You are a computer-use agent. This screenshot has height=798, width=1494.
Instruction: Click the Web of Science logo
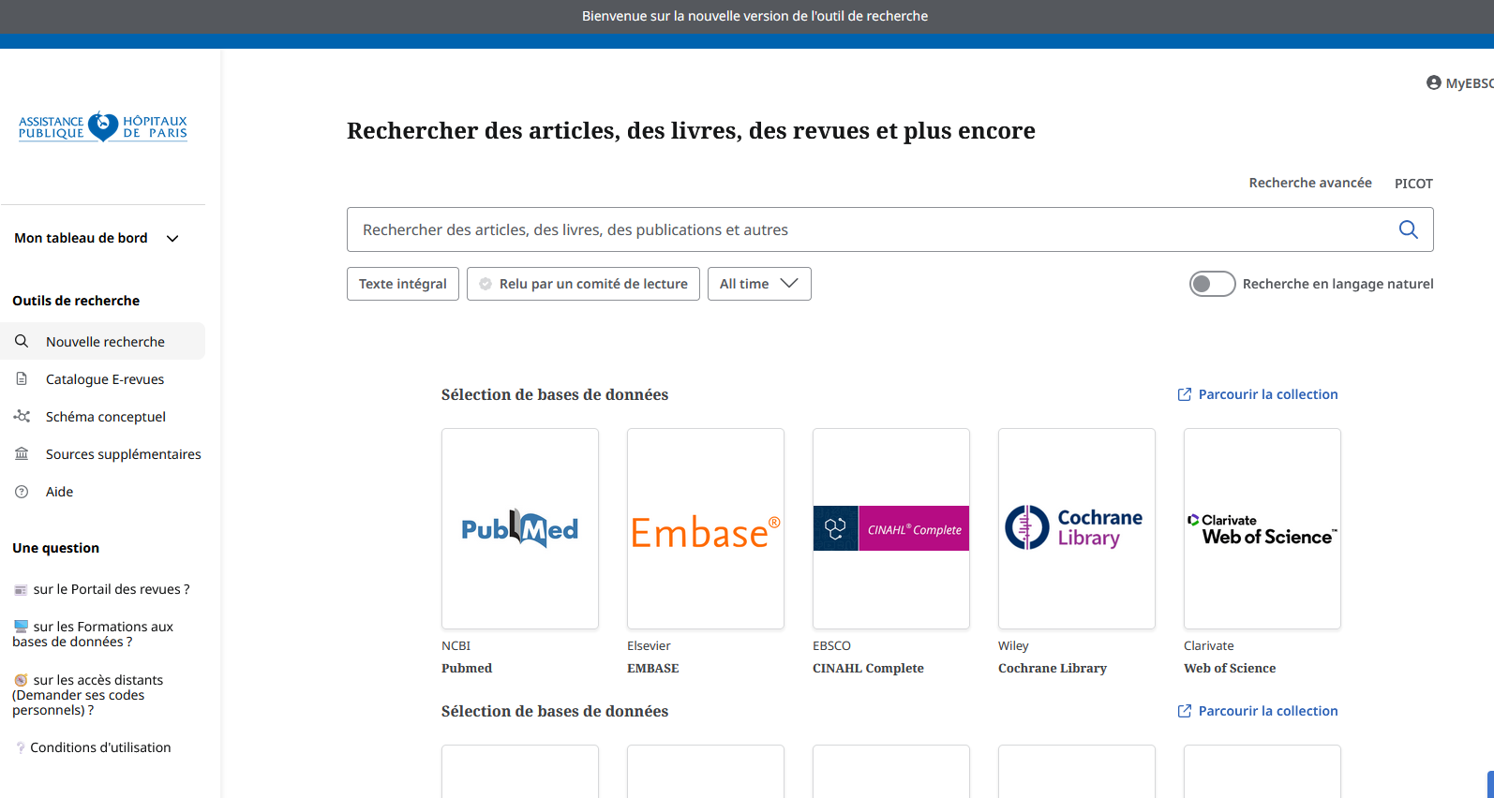1262,528
